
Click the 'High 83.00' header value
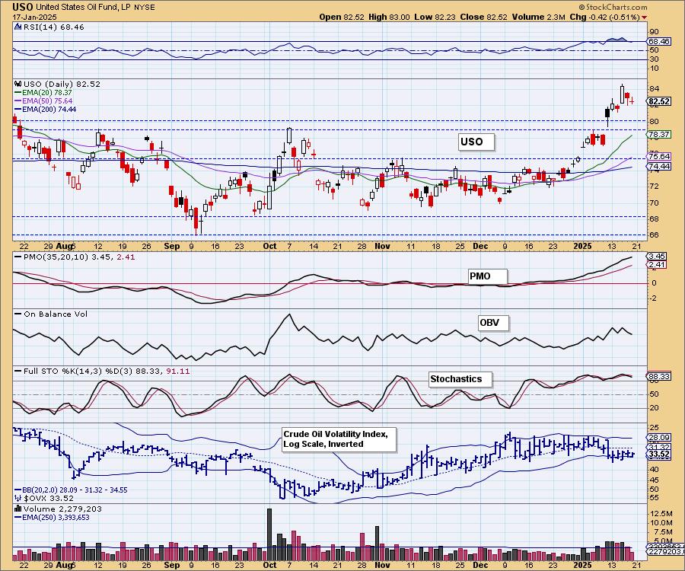389,17
